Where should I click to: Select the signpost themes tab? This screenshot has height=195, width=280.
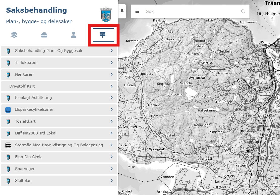point(103,35)
